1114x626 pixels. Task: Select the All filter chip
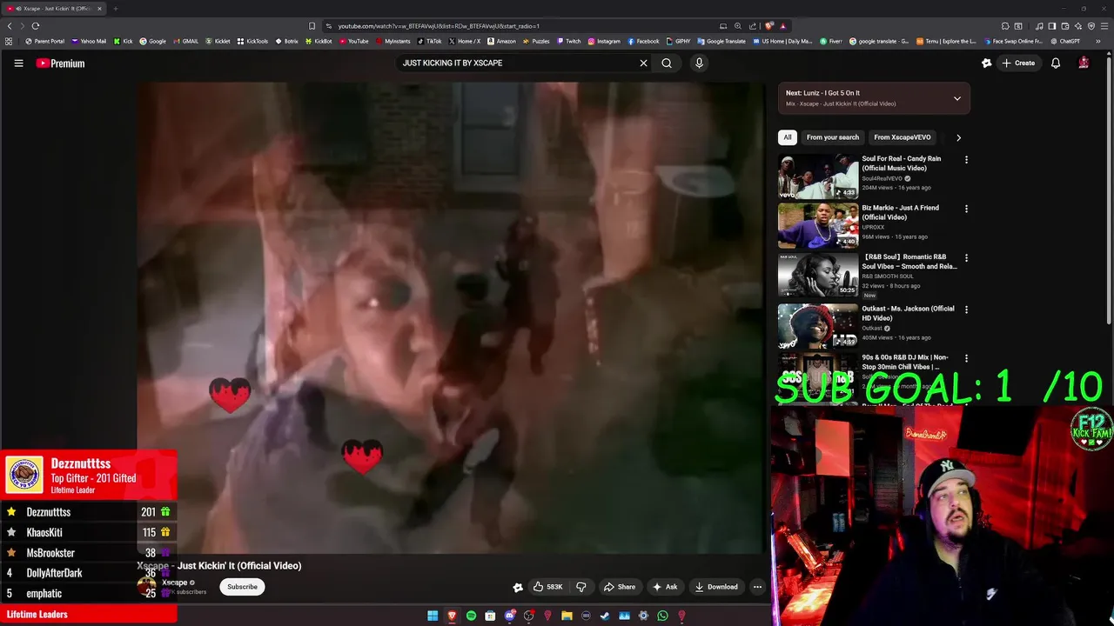788,137
